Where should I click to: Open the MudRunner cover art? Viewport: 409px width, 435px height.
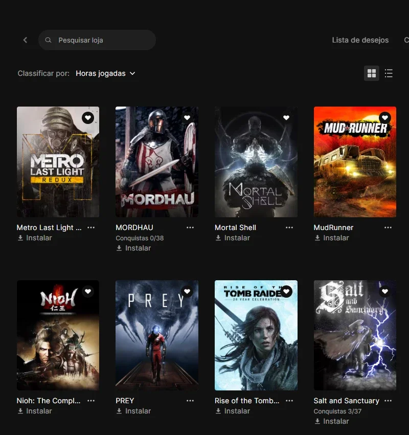[355, 162]
